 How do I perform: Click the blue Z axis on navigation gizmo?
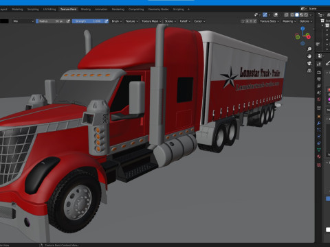[x=302, y=29]
